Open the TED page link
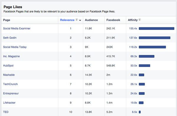177x116 pixels. (6, 112)
